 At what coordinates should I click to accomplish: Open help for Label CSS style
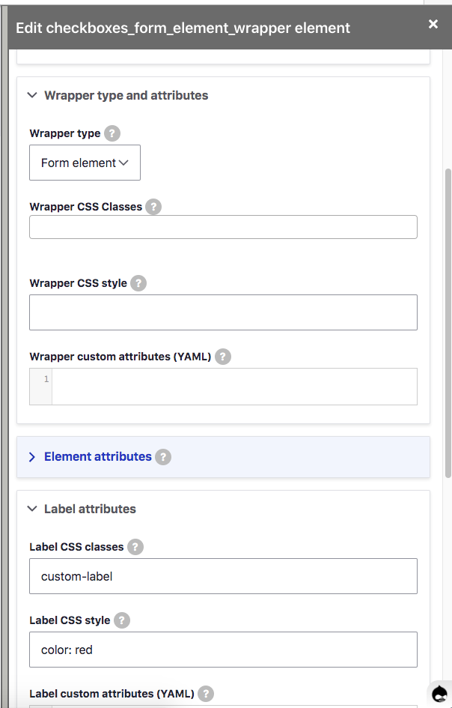point(122,620)
